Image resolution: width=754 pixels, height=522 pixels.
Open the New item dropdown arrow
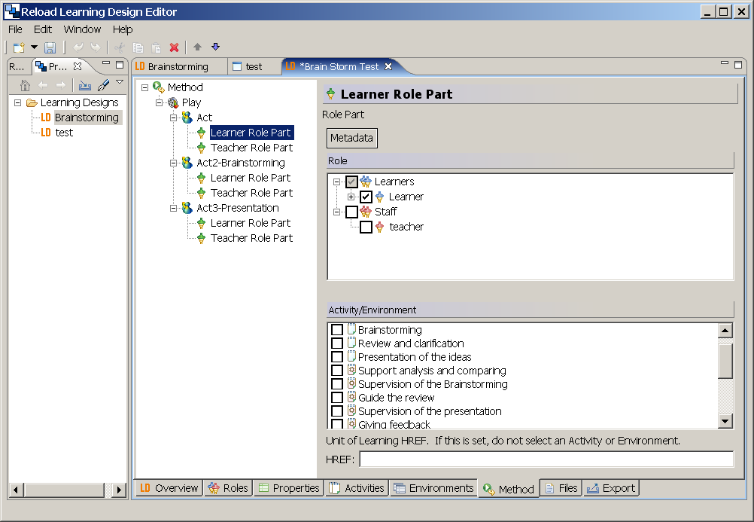coord(35,47)
